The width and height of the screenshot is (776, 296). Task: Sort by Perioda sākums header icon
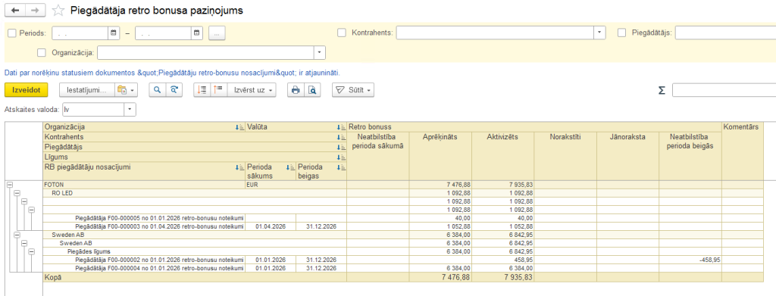(x=290, y=167)
